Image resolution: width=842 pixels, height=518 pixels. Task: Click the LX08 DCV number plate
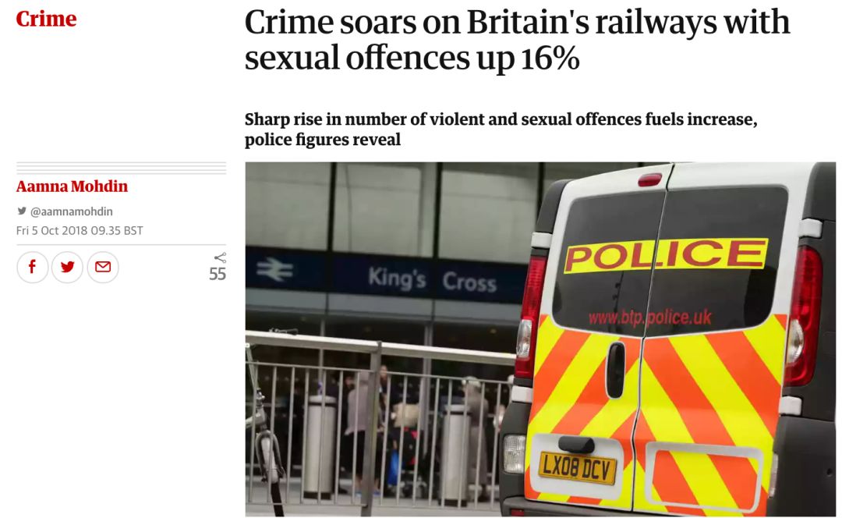[577, 467]
